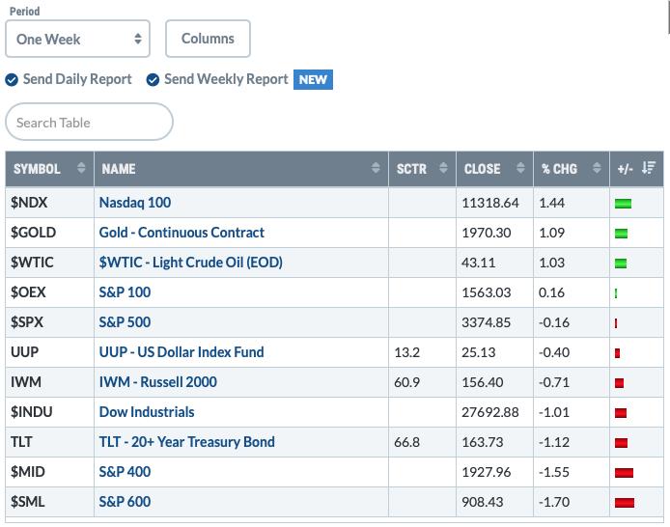Click the CLOSE column header label
The image size is (670, 527).
point(482,169)
